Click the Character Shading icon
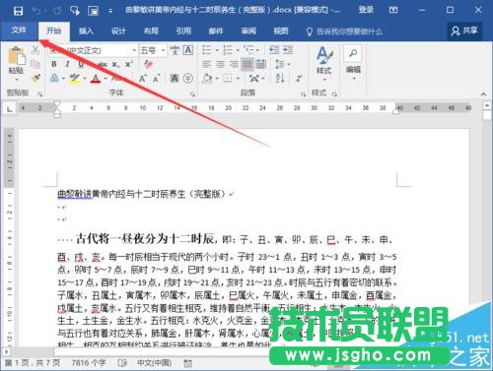 (x=175, y=79)
